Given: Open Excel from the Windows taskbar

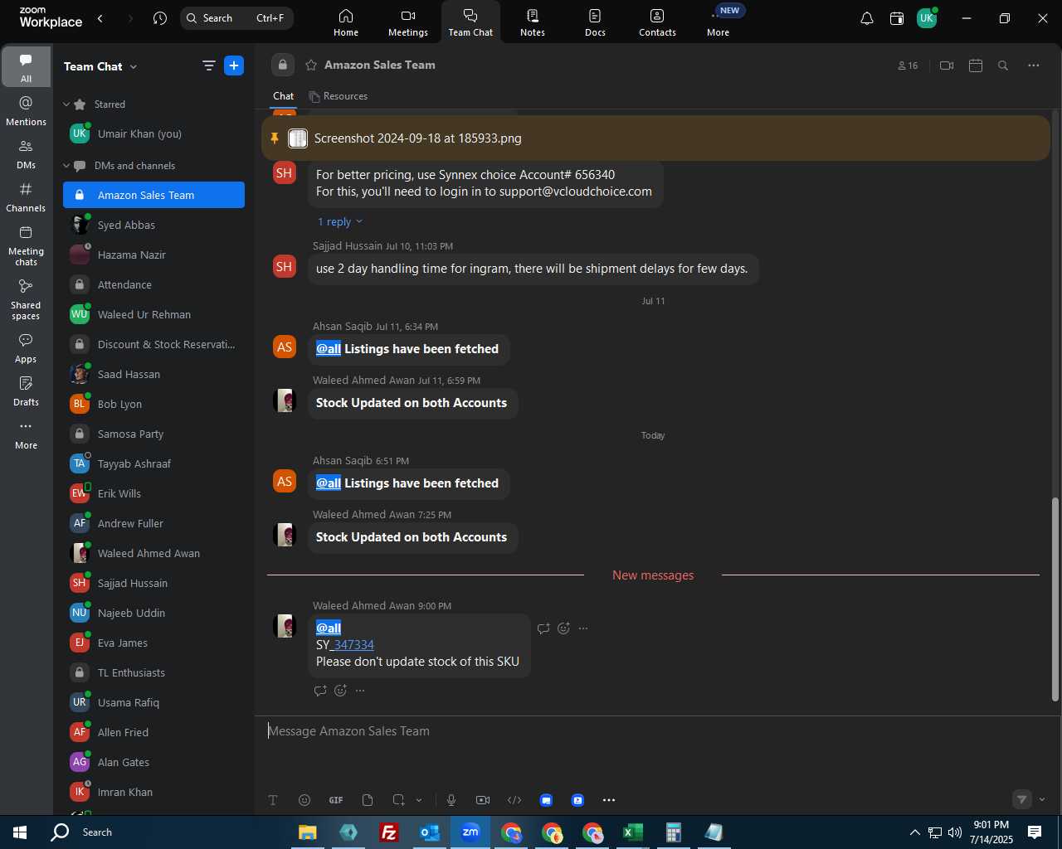Looking at the screenshot, I should coord(633,832).
